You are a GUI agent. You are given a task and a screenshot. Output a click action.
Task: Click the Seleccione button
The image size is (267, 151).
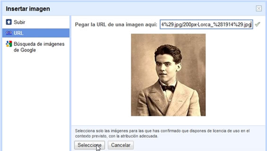coord(90,145)
